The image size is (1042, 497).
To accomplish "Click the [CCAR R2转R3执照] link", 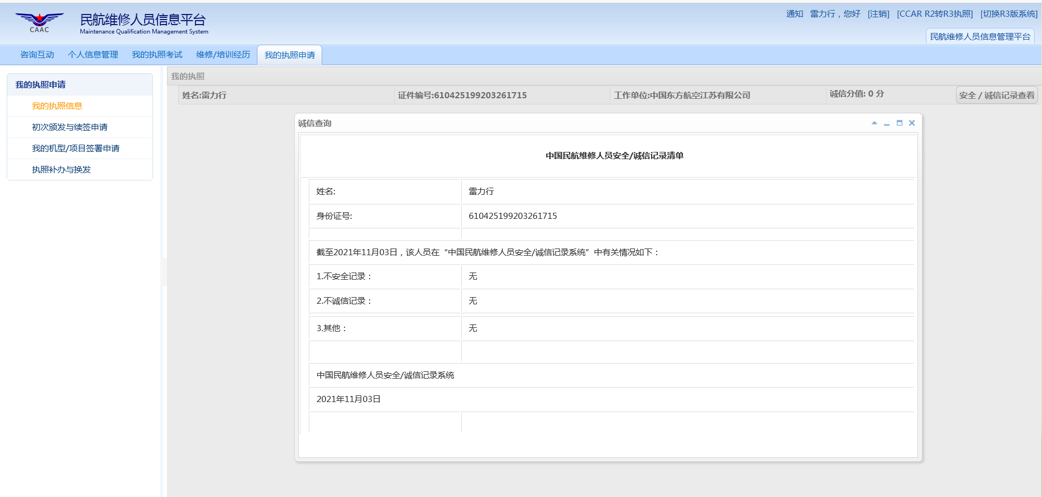I will tap(935, 14).
